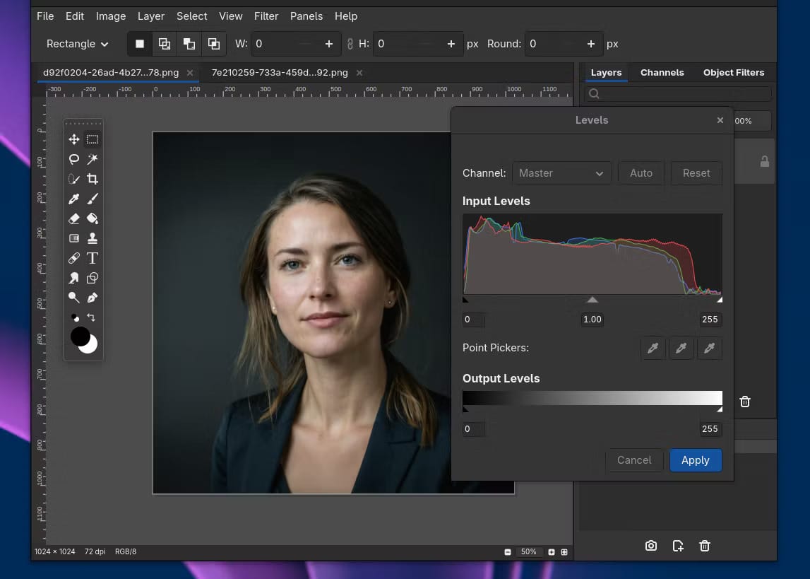The height and width of the screenshot is (579, 810).
Task: Click the input levels gamma 1.00 field
Action: coord(592,320)
